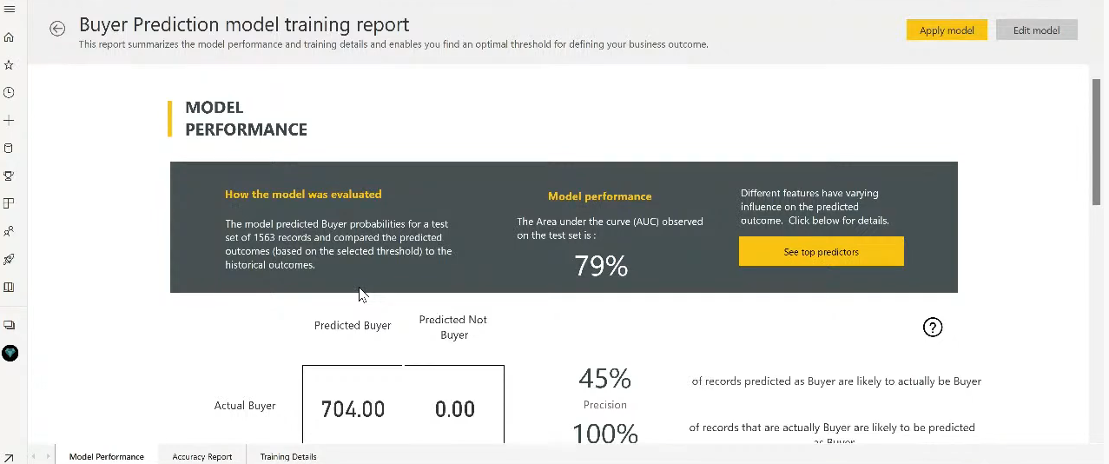Open Goals trophy icon
Image resolution: width=1109 pixels, height=464 pixels.
point(10,176)
